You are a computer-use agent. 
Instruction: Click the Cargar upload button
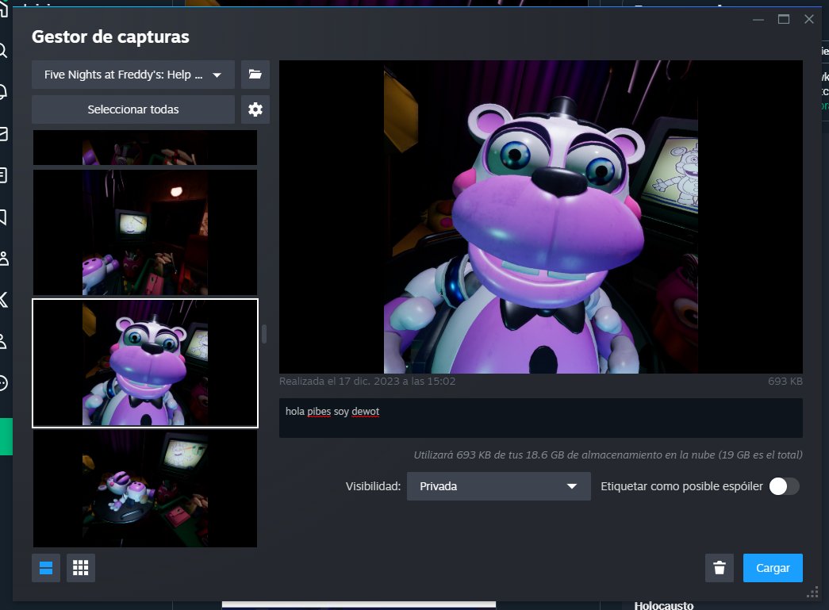[773, 568]
